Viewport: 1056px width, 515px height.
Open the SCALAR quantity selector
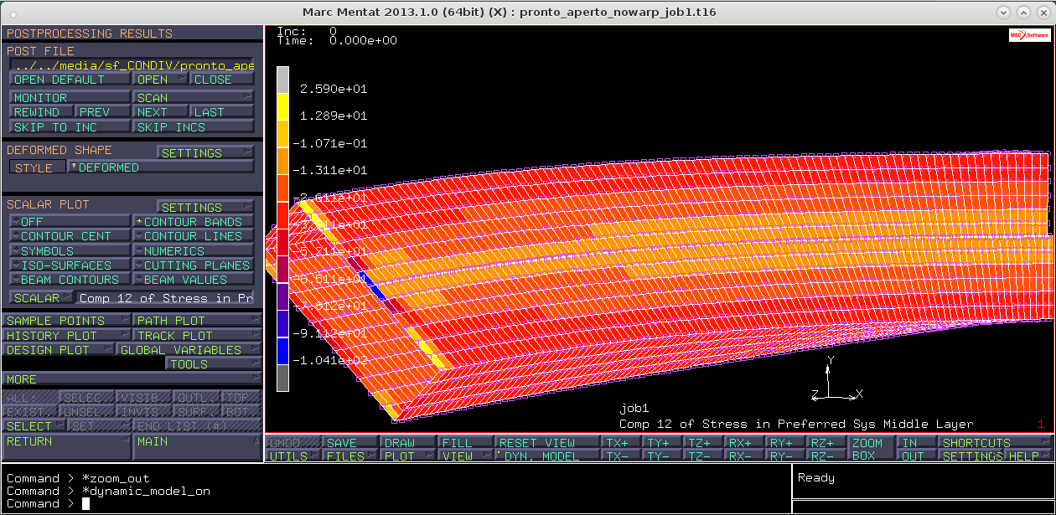click(41, 297)
